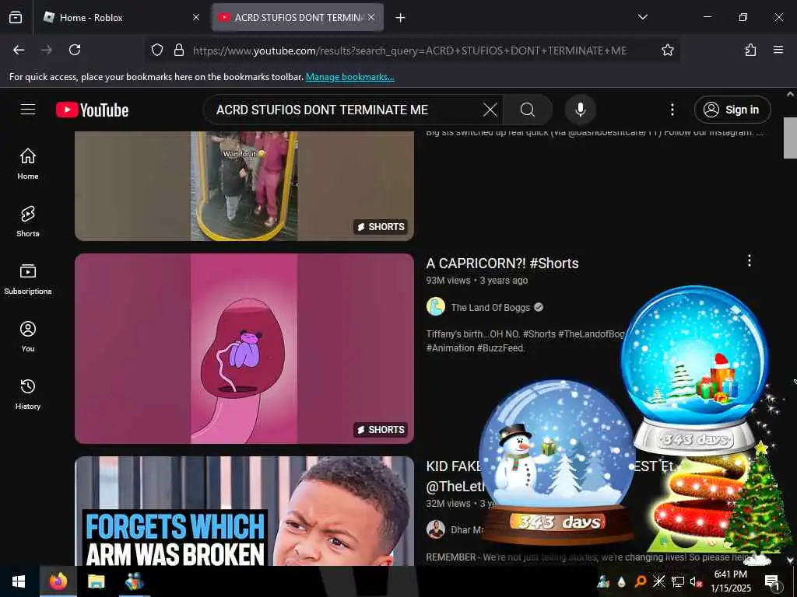The width and height of the screenshot is (797, 597).
Task: Open FORGETS WHICH ARM WAS BROKEN thumbnail
Action: 244,511
